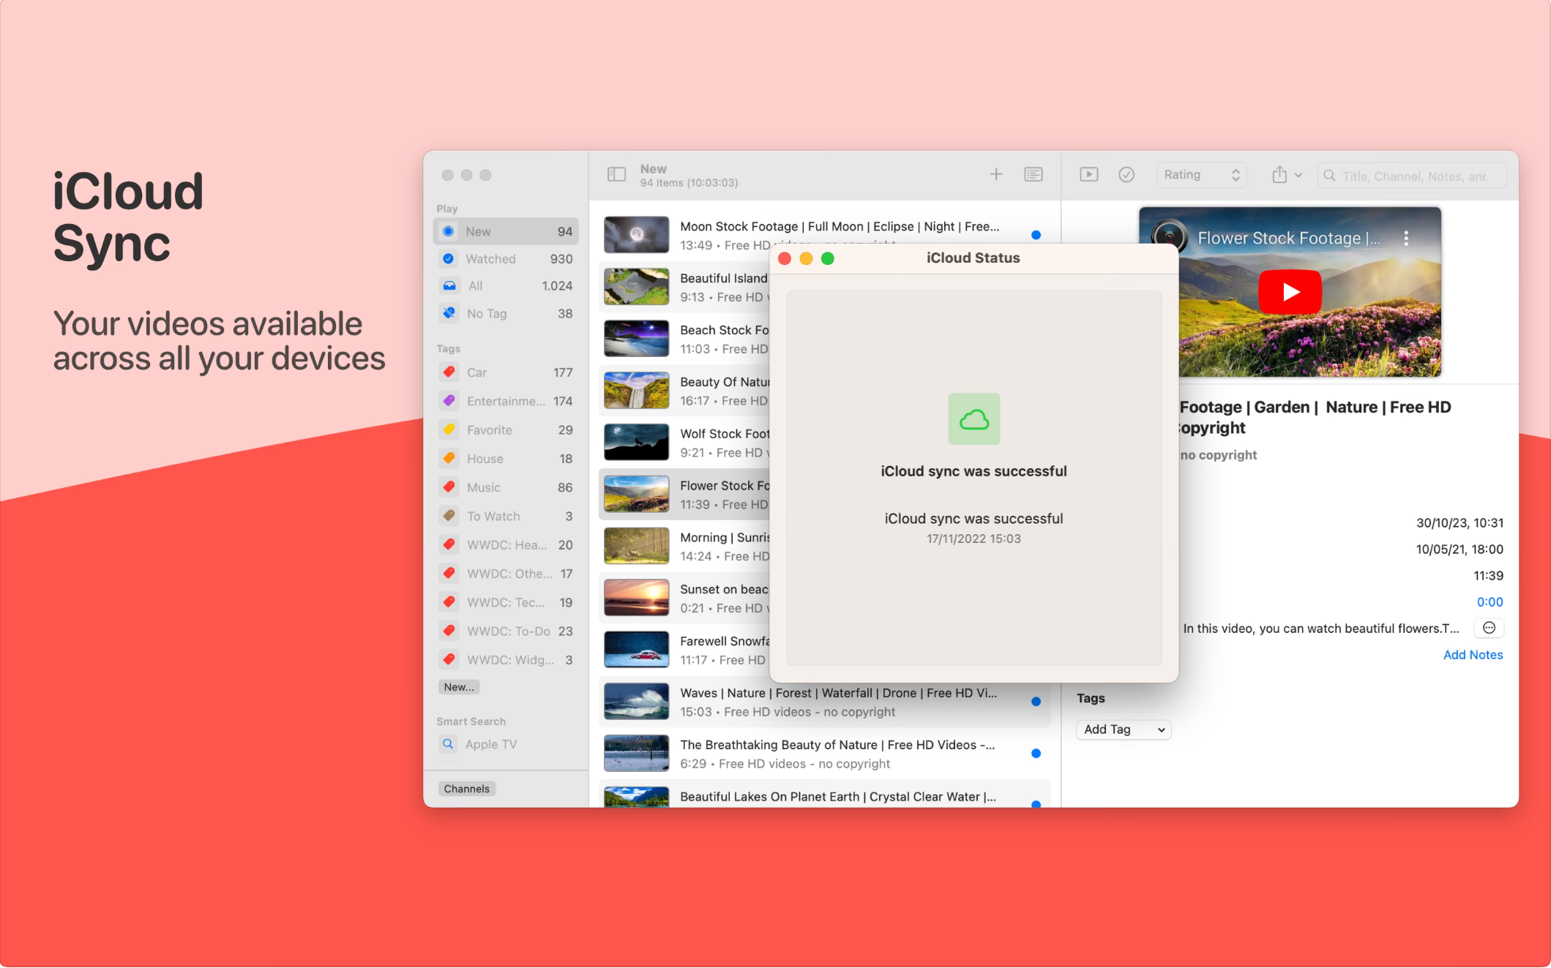
Task: Select No Tag filter in sidebar
Action: click(506, 313)
